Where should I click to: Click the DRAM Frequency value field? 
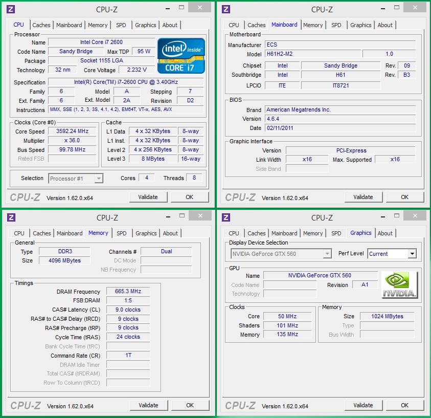click(128, 292)
